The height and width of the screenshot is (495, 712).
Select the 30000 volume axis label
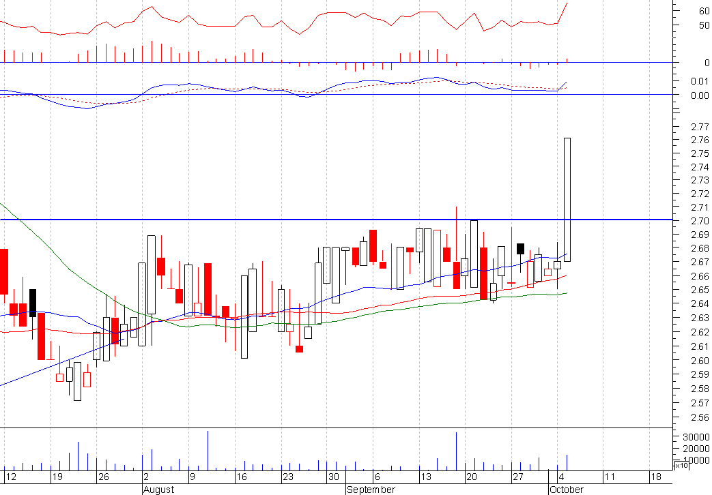696,437
